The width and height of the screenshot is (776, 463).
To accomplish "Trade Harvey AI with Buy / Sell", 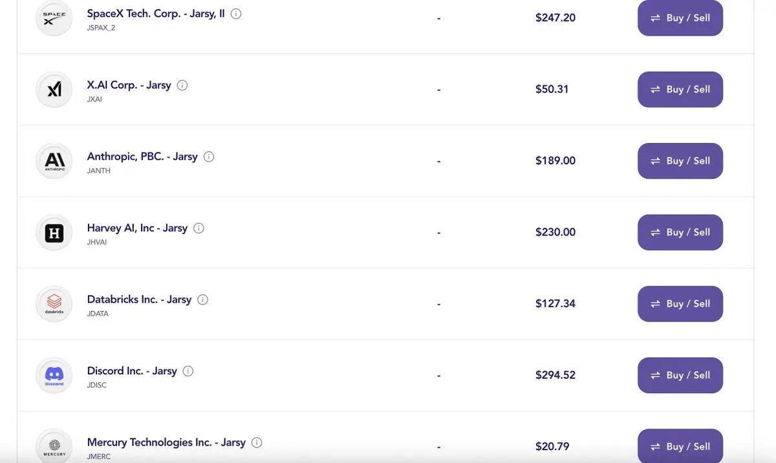I will 680,232.
